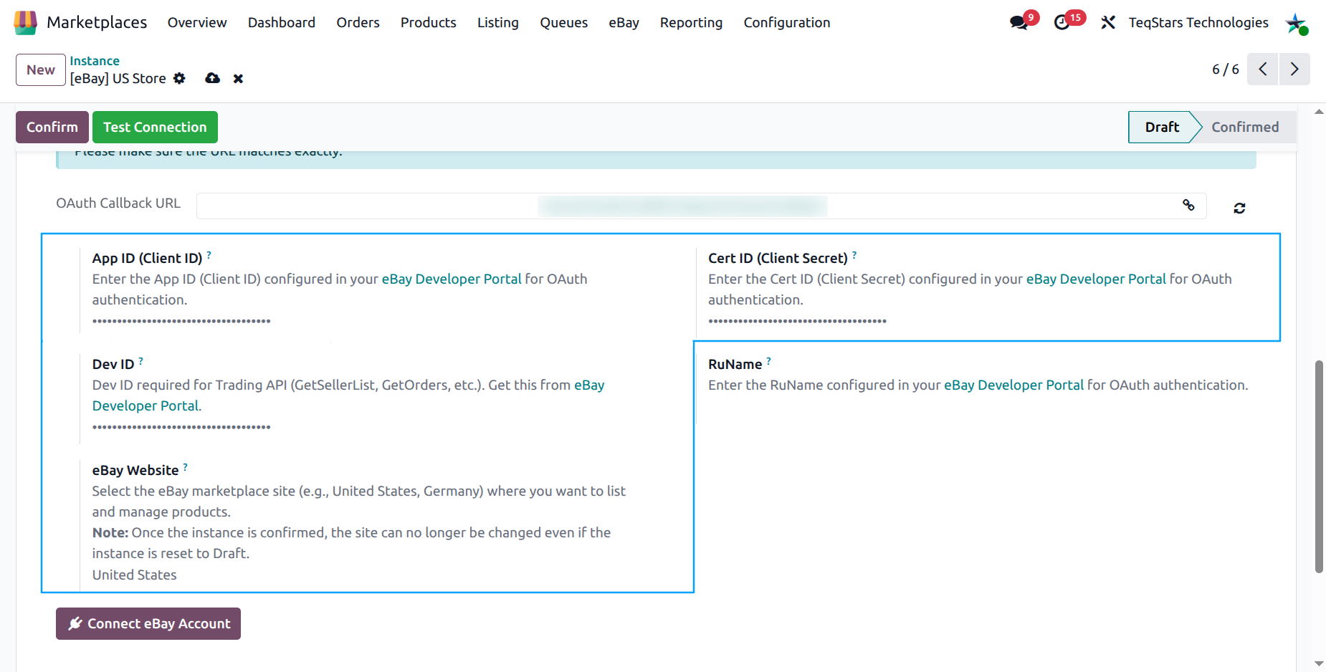Open the Dashboard menu
The height and width of the screenshot is (672, 1326).
282,23
